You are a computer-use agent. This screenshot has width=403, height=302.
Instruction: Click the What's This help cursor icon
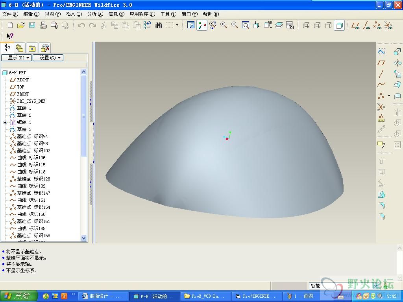[x=10, y=36]
